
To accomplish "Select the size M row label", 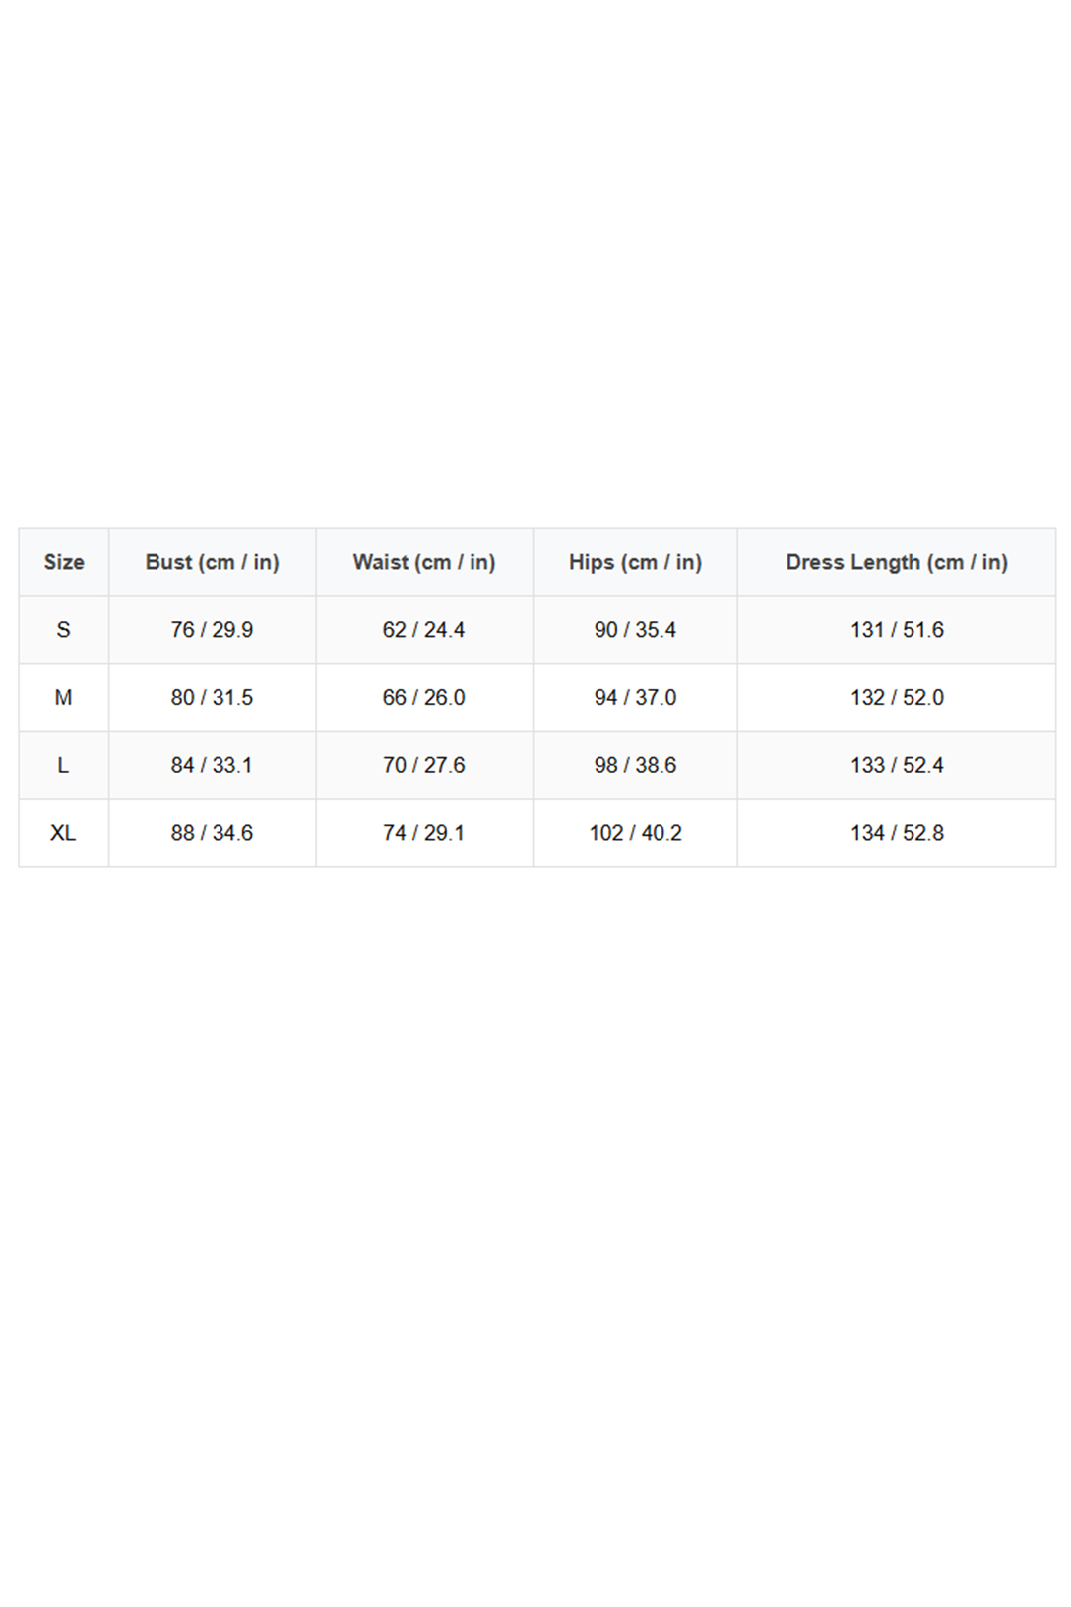I will click(x=64, y=698).
